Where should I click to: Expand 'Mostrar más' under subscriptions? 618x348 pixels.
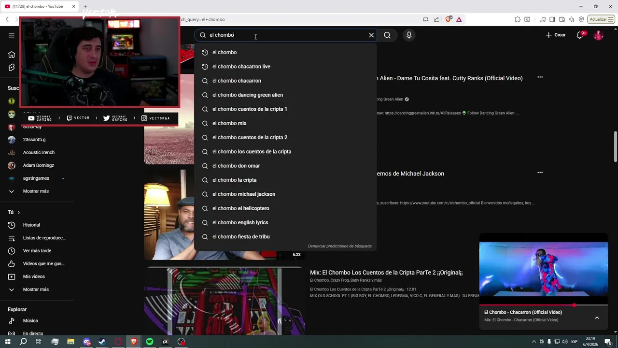point(37,191)
